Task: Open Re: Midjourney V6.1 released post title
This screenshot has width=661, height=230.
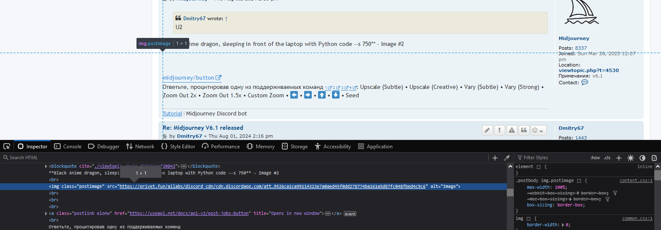Action: coord(203,128)
